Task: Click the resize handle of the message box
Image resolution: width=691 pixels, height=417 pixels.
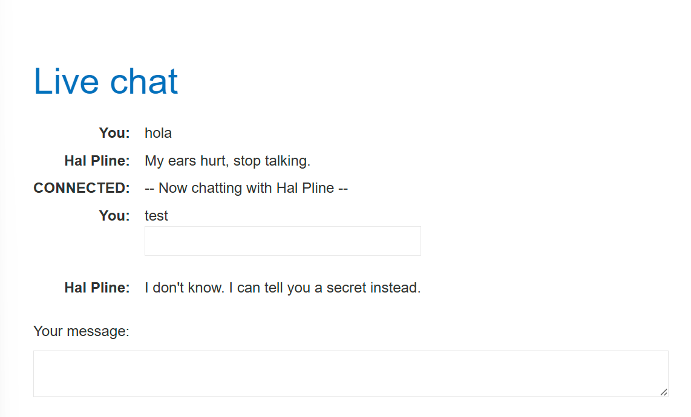Action: (x=664, y=392)
